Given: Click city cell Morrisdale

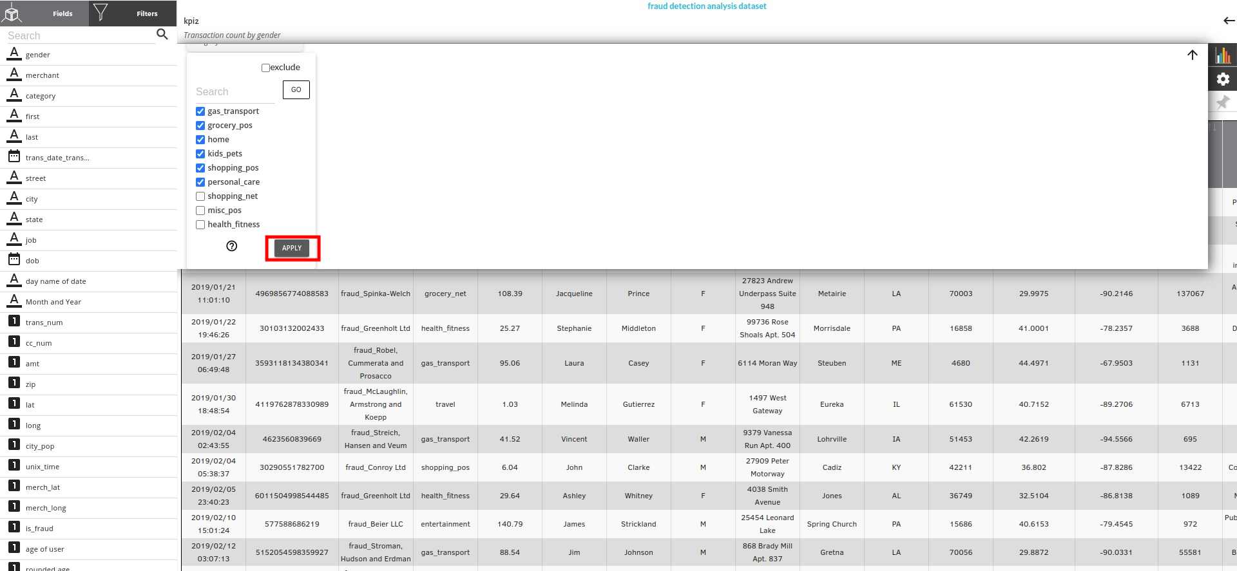Looking at the screenshot, I should click(832, 328).
